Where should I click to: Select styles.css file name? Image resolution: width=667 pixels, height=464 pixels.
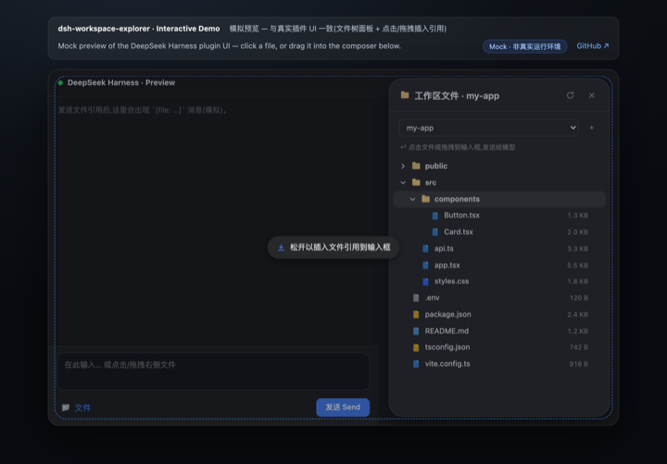(x=451, y=282)
